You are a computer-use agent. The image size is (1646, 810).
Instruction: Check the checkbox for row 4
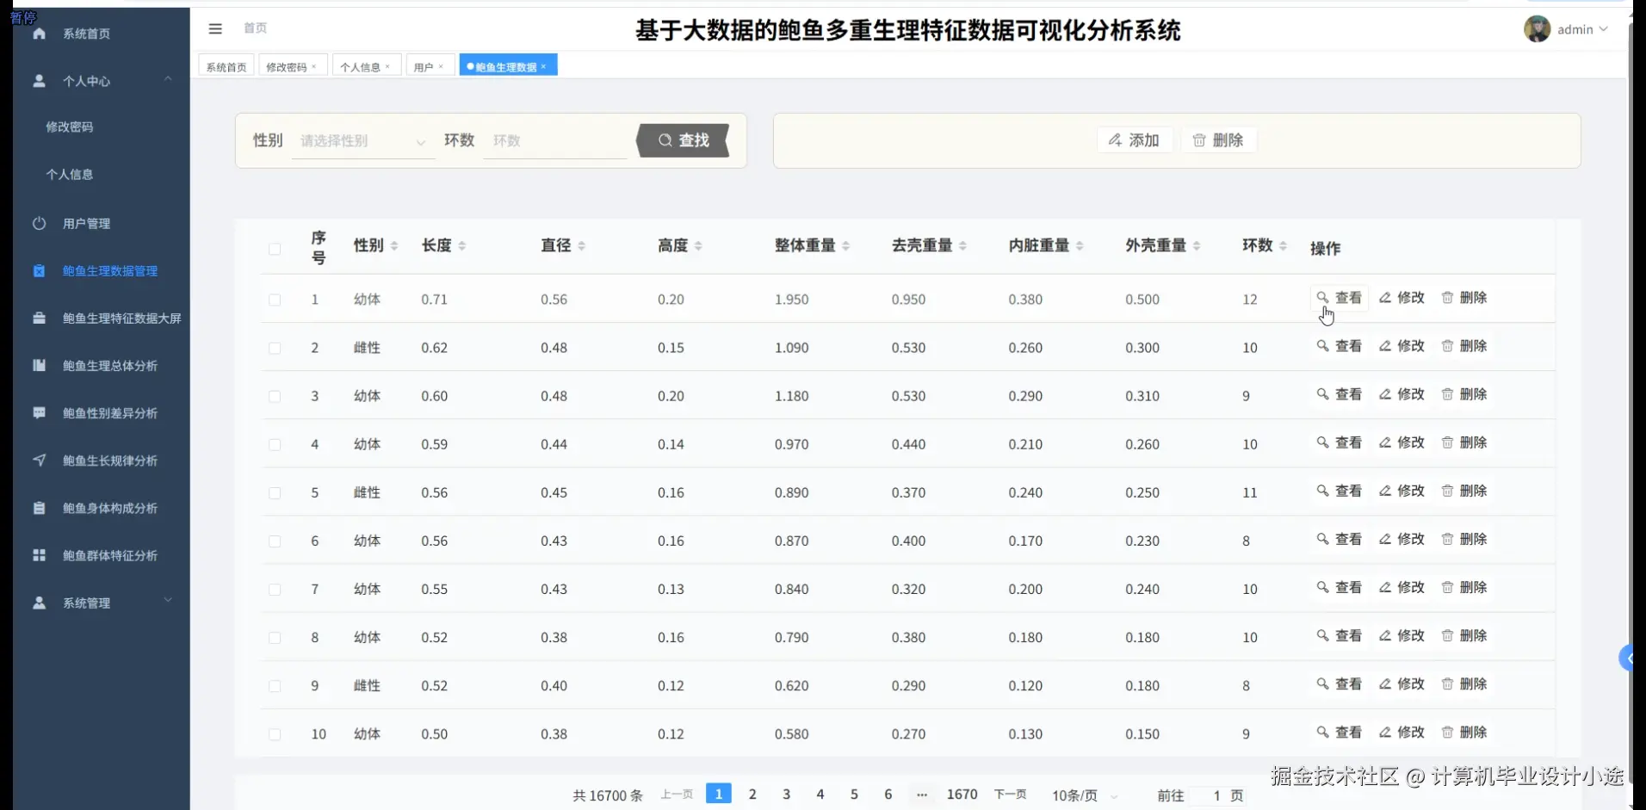pos(275,444)
